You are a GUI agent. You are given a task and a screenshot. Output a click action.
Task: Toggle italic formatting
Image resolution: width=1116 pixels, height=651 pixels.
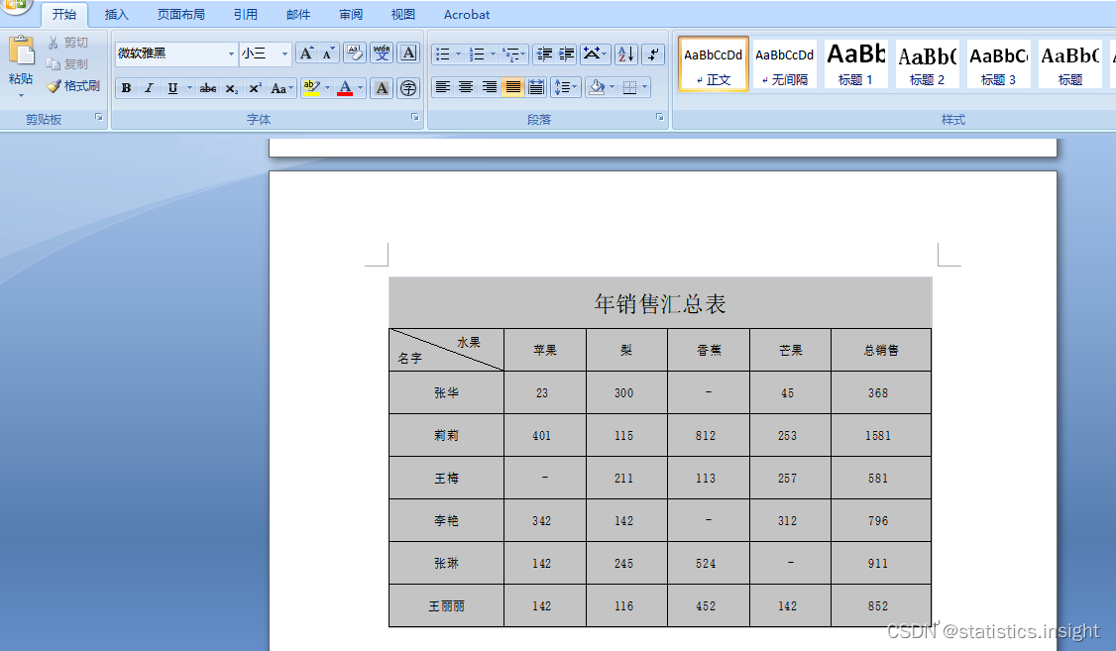(149, 88)
